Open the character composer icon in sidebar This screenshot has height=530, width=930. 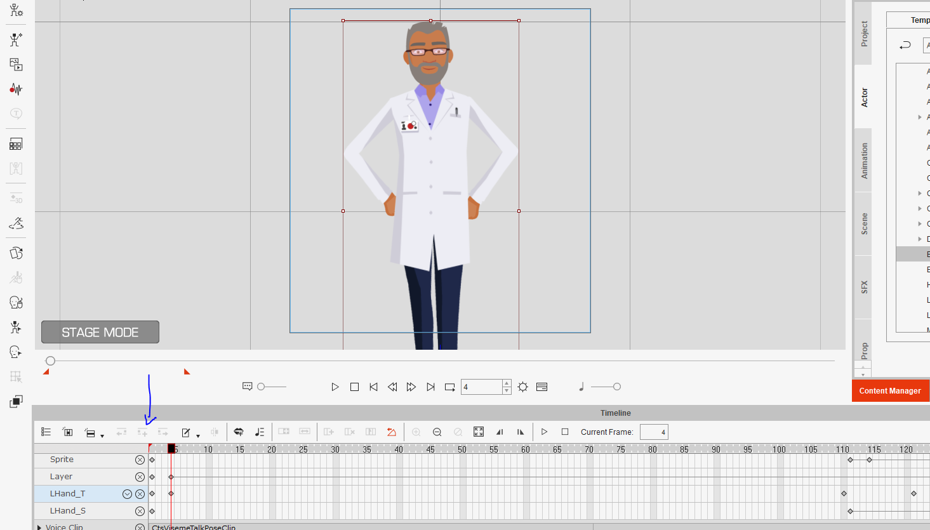click(16, 10)
